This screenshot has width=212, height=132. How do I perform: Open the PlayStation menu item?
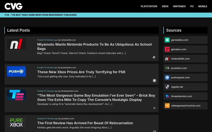coord(149,6)
